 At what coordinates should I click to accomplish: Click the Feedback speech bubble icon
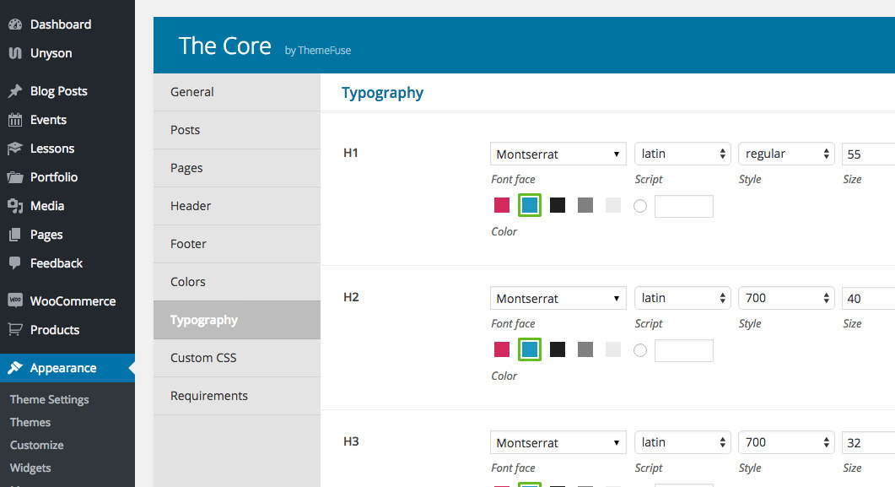click(x=15, y=263)
